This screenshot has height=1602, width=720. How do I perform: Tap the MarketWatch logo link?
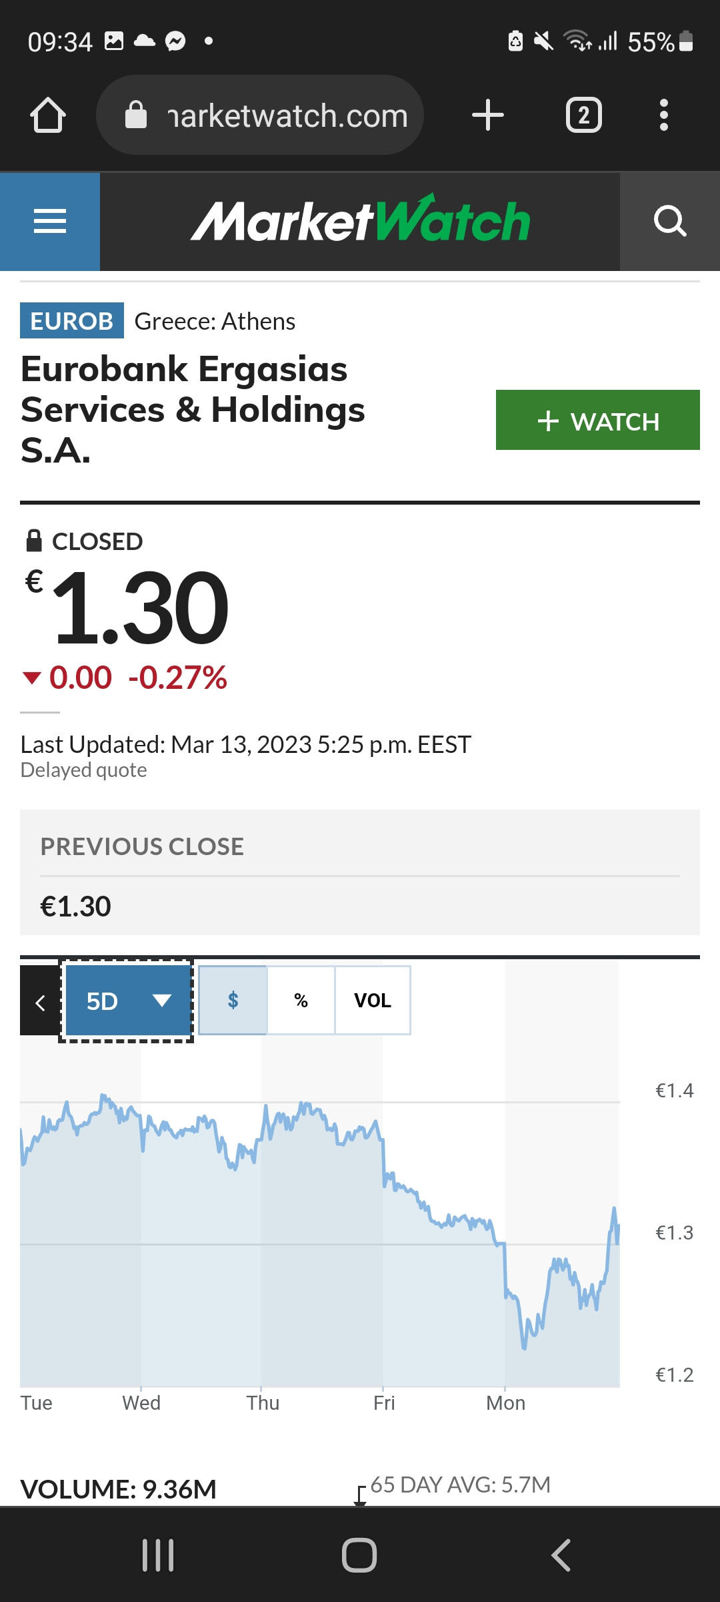click(x=360, y=219)
